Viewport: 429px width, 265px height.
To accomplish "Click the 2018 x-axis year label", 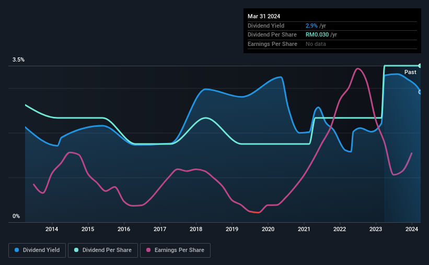I will click(x=196, y=229).
